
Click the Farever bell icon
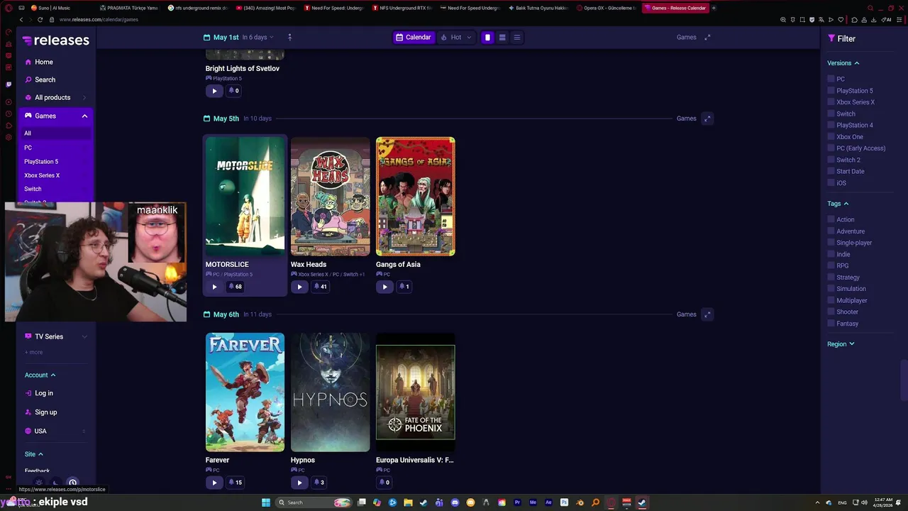click(x=235, y=483)
